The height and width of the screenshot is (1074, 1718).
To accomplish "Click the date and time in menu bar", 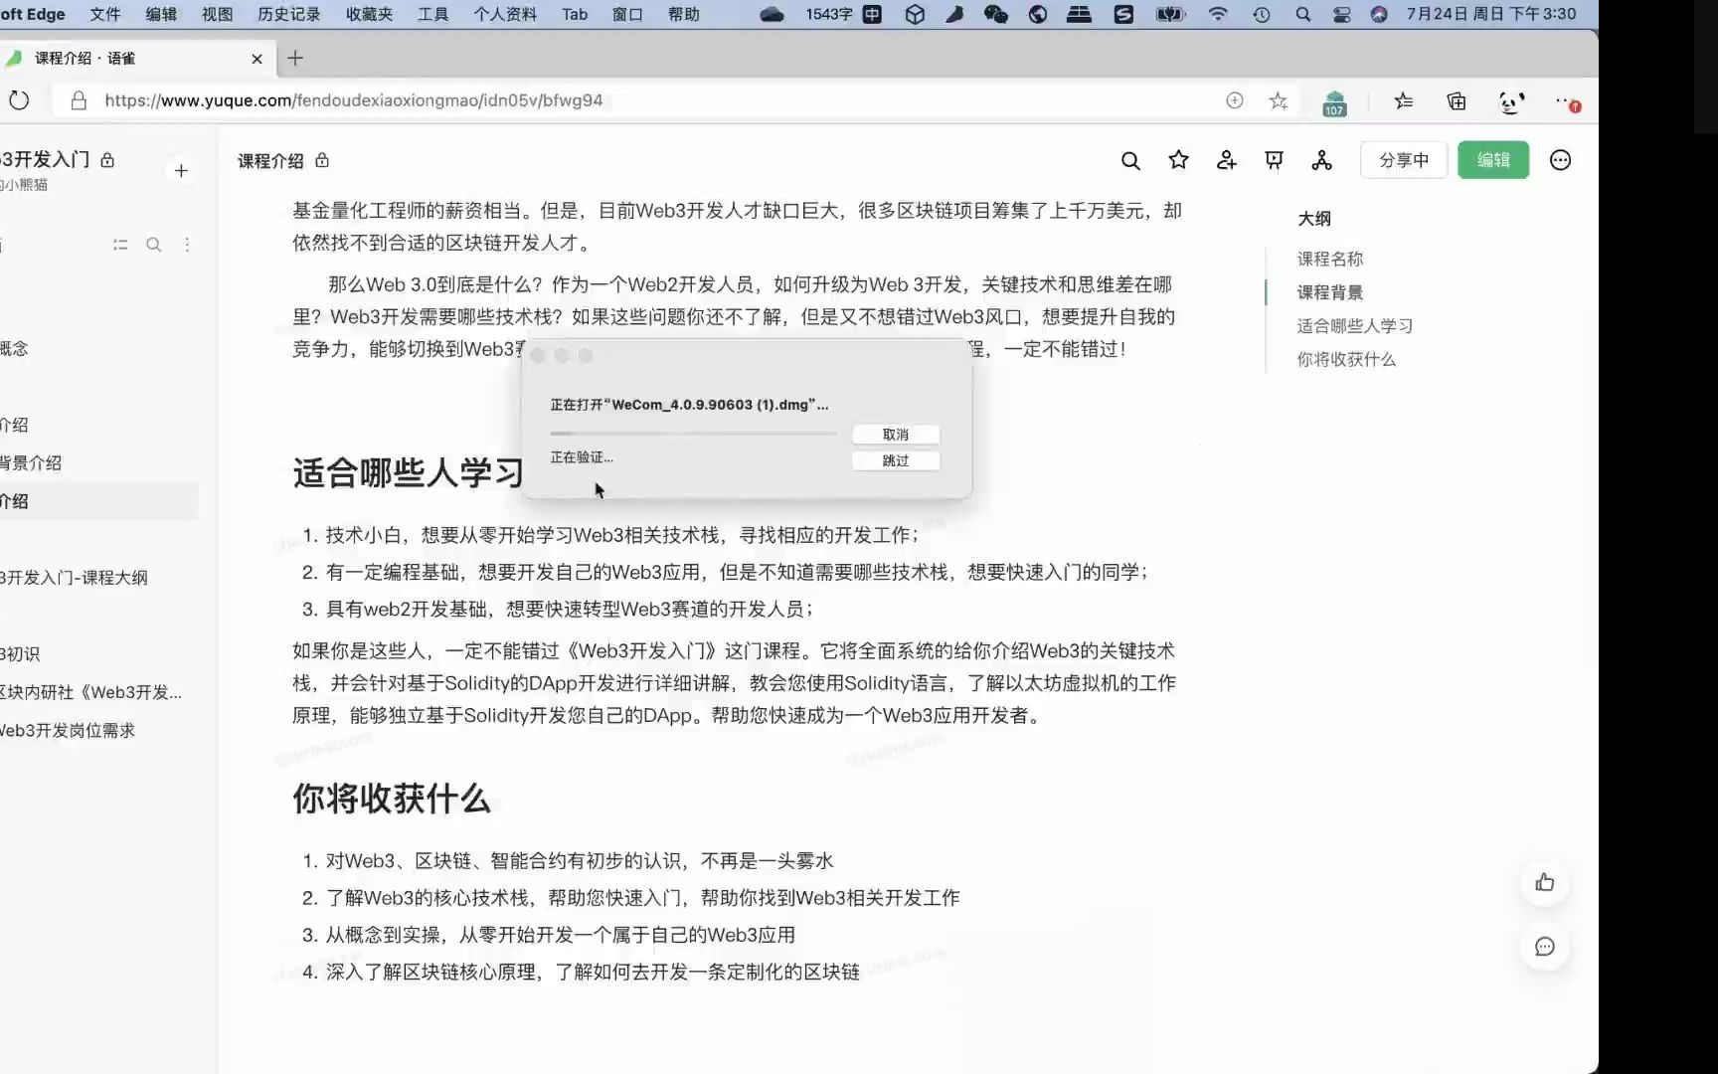I will tap(1490, 14).
